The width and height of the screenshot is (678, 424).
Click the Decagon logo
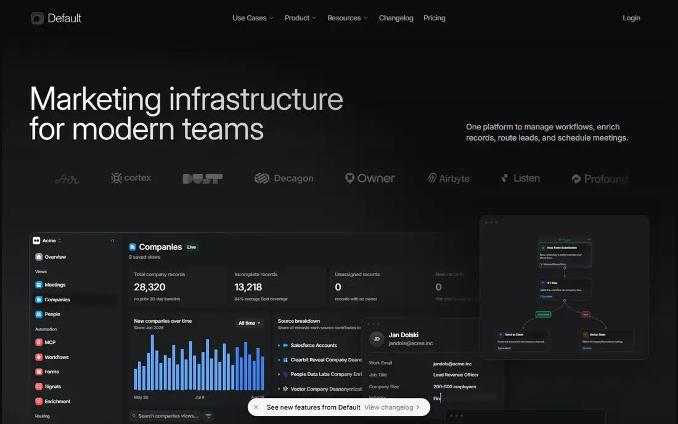click(x=284, y=179)
